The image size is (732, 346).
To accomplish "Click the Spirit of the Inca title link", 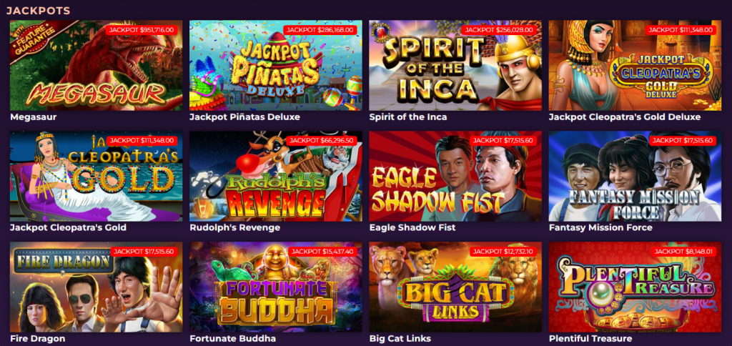I will coord(408,117).
